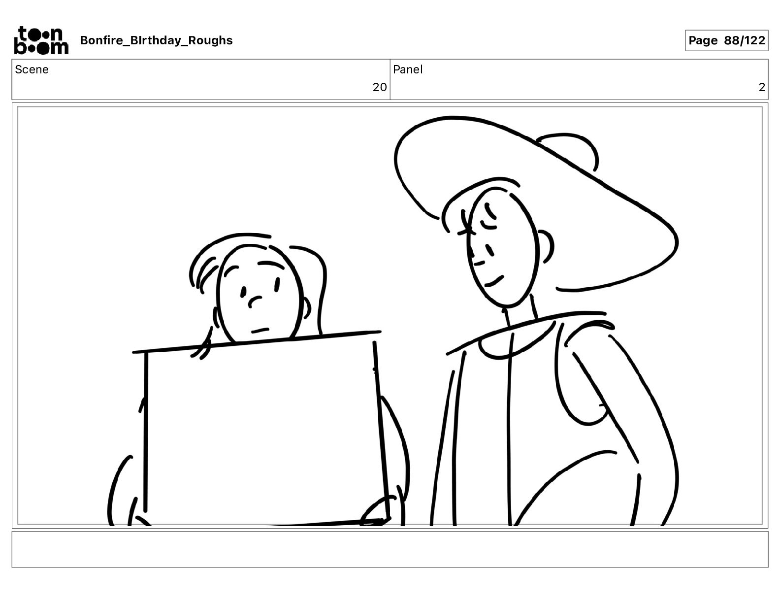780x603 pixels.
Task: Click the Page 88/122 indicator box
Action: pos(726,40)
